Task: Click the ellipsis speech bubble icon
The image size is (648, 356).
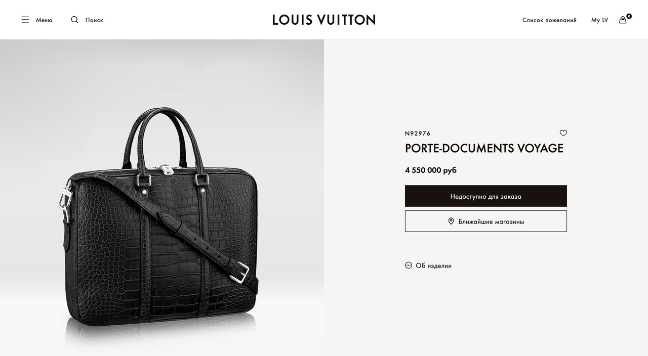Action: tap(409, 265)
